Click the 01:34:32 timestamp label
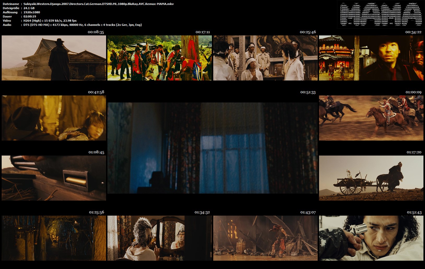This screenshot has width=425, height=269. (x=202, y=212)
